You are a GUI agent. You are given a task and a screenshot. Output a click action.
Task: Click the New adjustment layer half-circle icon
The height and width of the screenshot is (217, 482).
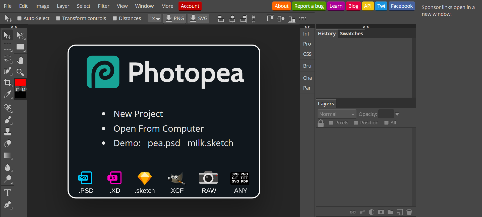click(x=372, y=212)
